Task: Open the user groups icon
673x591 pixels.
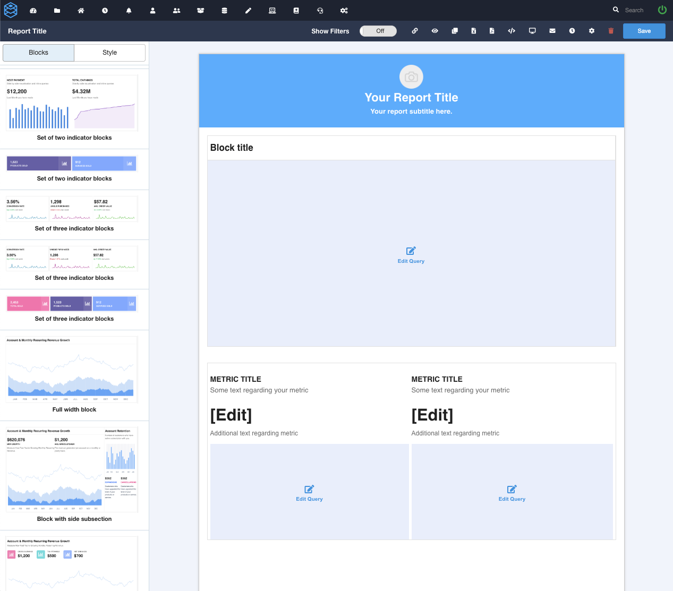Action: point(176,11)
